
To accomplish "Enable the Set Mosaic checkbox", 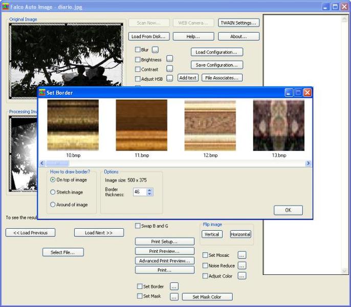I will point(205,255).
